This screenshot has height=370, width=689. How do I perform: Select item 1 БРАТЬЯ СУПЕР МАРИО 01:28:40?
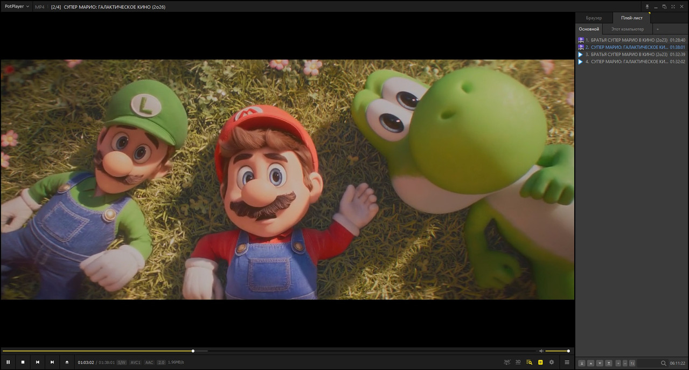pyautogui.click(x=631, y=40)
